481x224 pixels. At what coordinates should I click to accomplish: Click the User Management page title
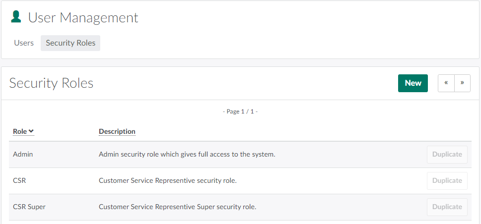coord(83,18)
